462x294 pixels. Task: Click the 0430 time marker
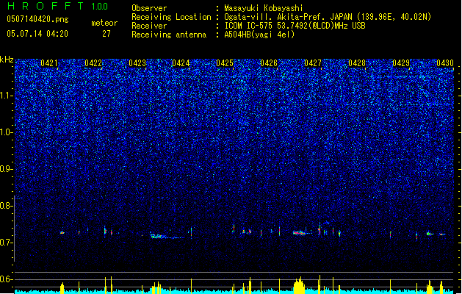[445, 63]
